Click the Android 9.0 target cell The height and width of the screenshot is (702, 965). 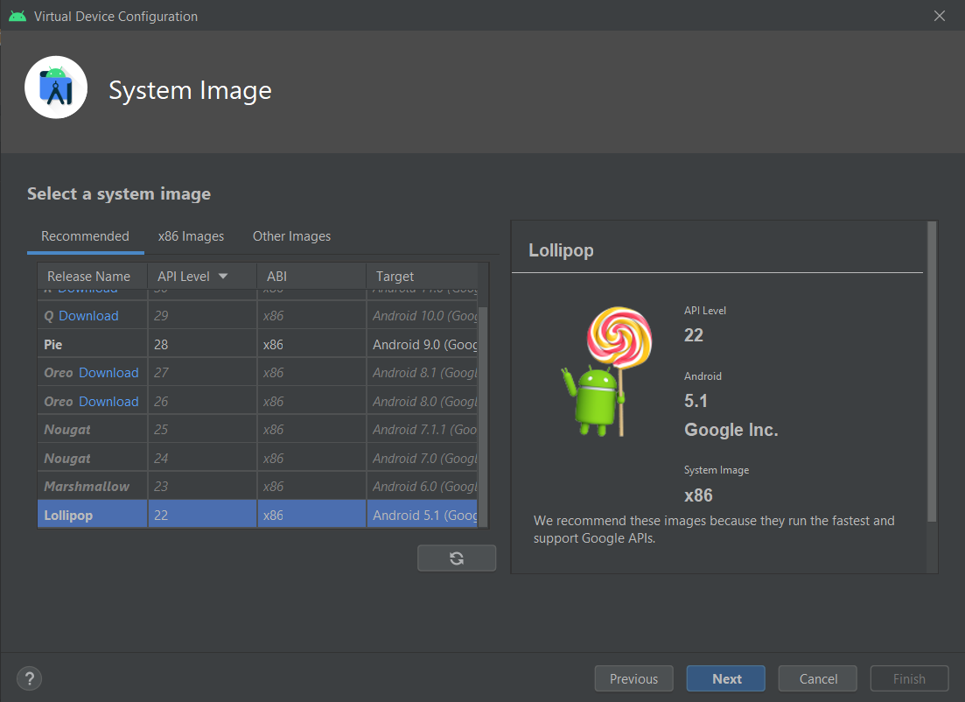click(423, 345)
